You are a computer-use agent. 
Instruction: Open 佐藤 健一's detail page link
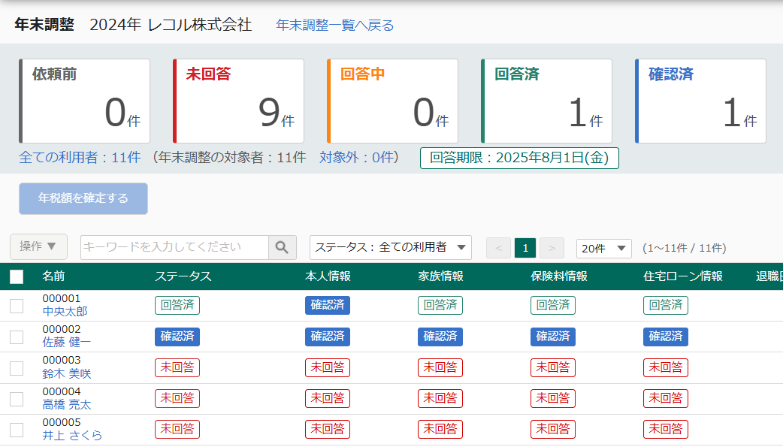[x=67, y=342]
